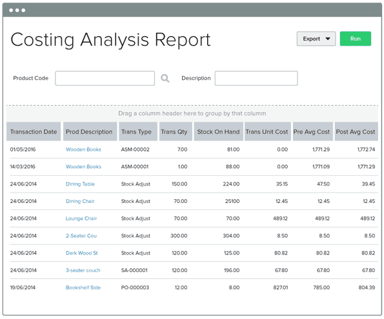This screenshot has width=384, height=319.
Task: Sort by Trans Type column header
Action: click(x=138, y=131)
